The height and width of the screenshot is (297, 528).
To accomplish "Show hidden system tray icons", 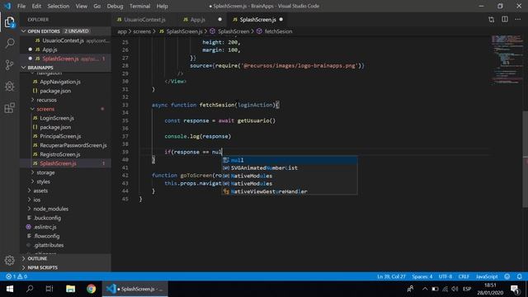I will 425,289.
